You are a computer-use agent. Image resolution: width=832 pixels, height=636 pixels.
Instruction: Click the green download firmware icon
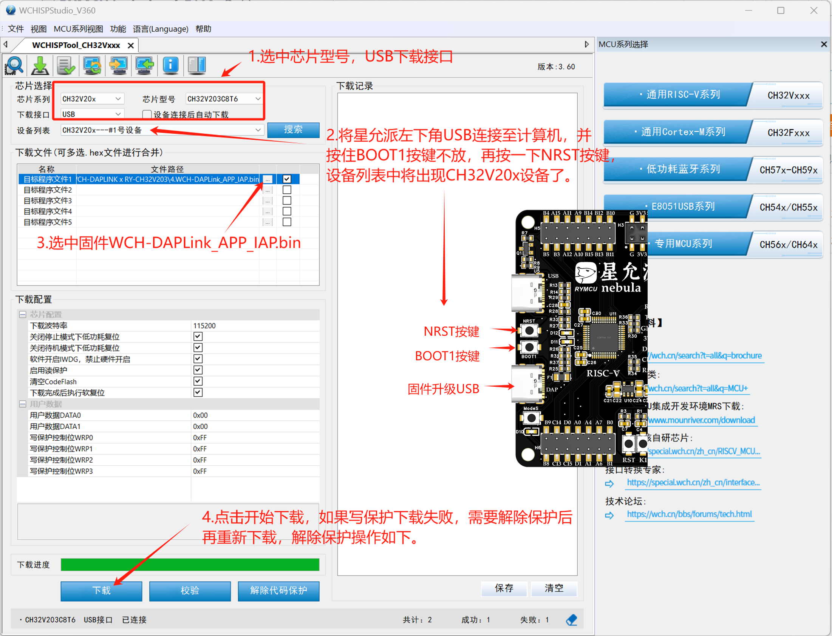(40, 65)
